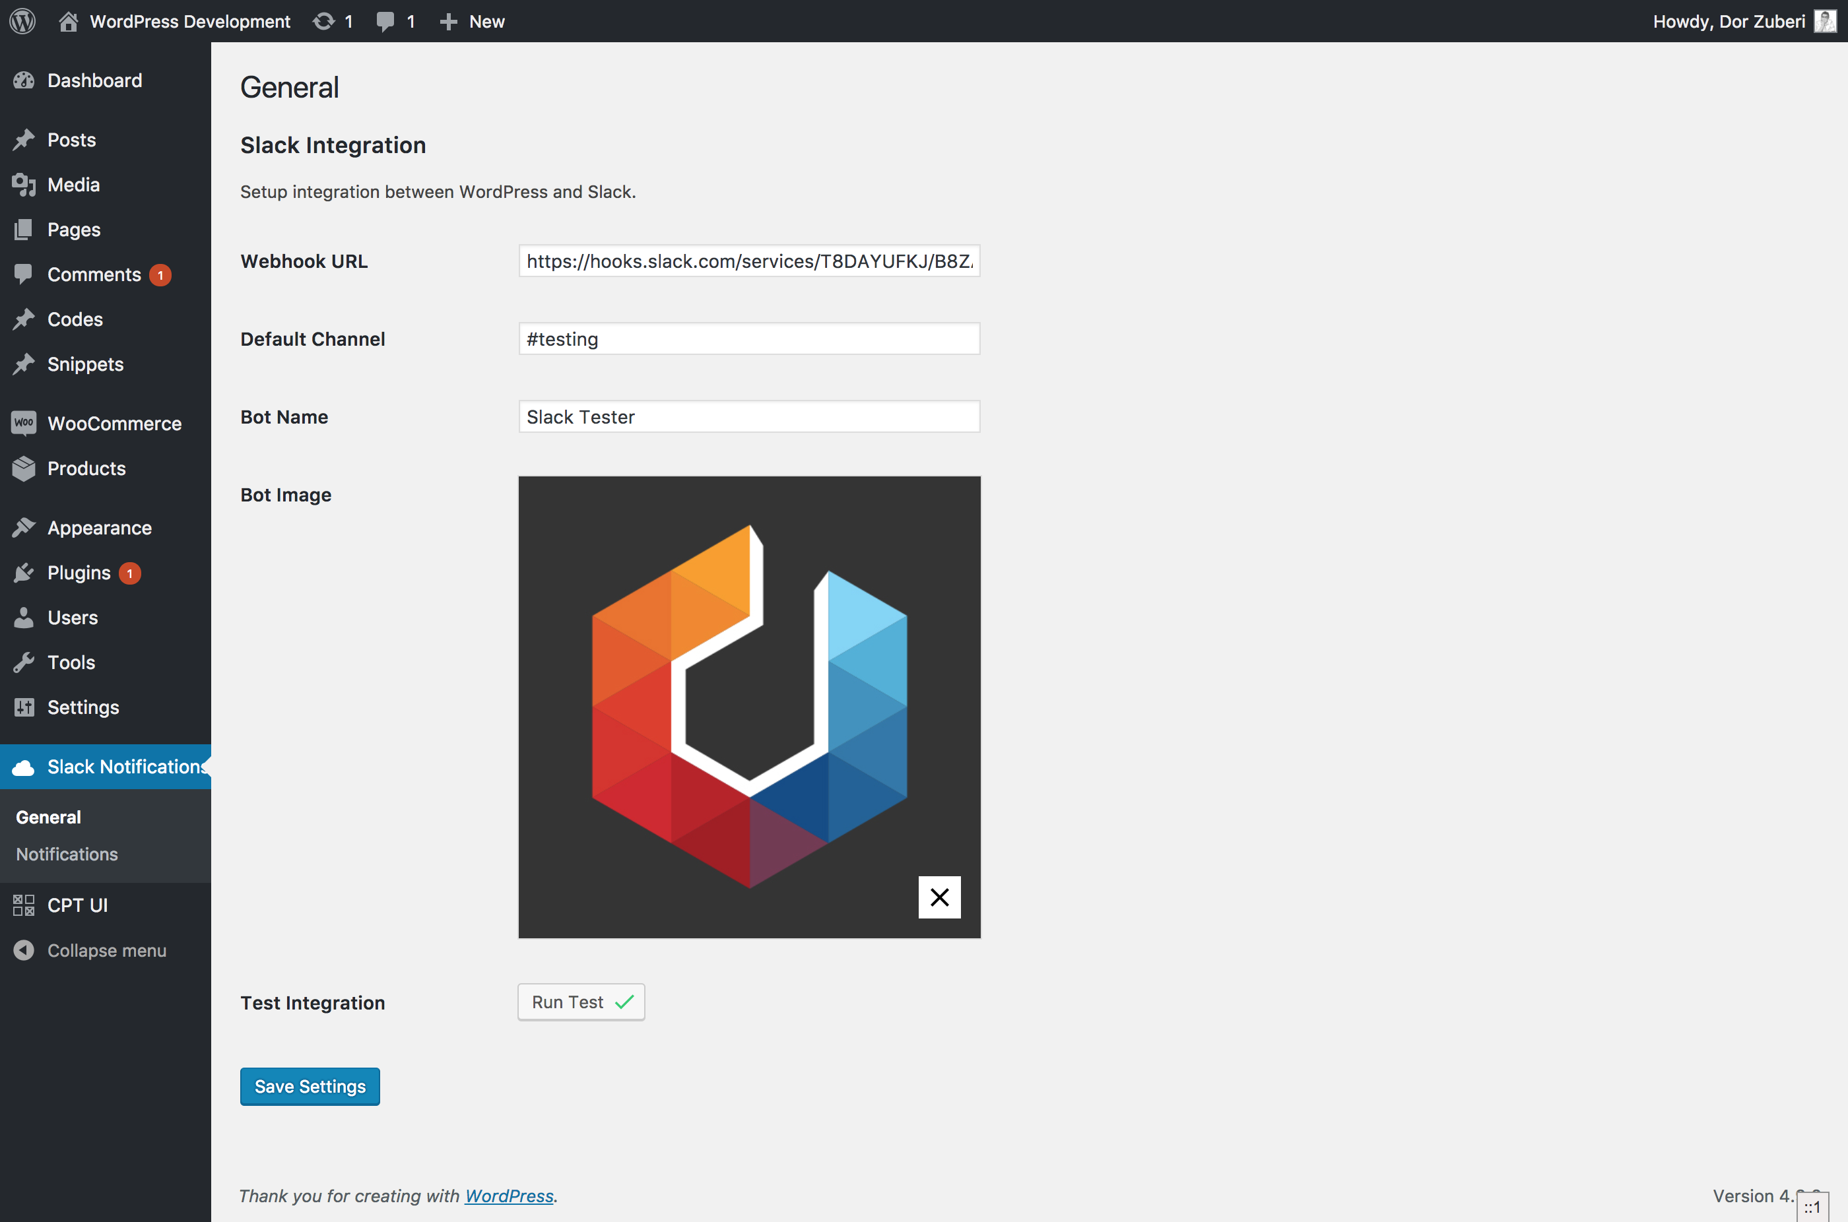Image resolution: width=1848 pixels, height=1222 pixels.
Task: Open the WooCommerce menu
Action: pos(114,423)
